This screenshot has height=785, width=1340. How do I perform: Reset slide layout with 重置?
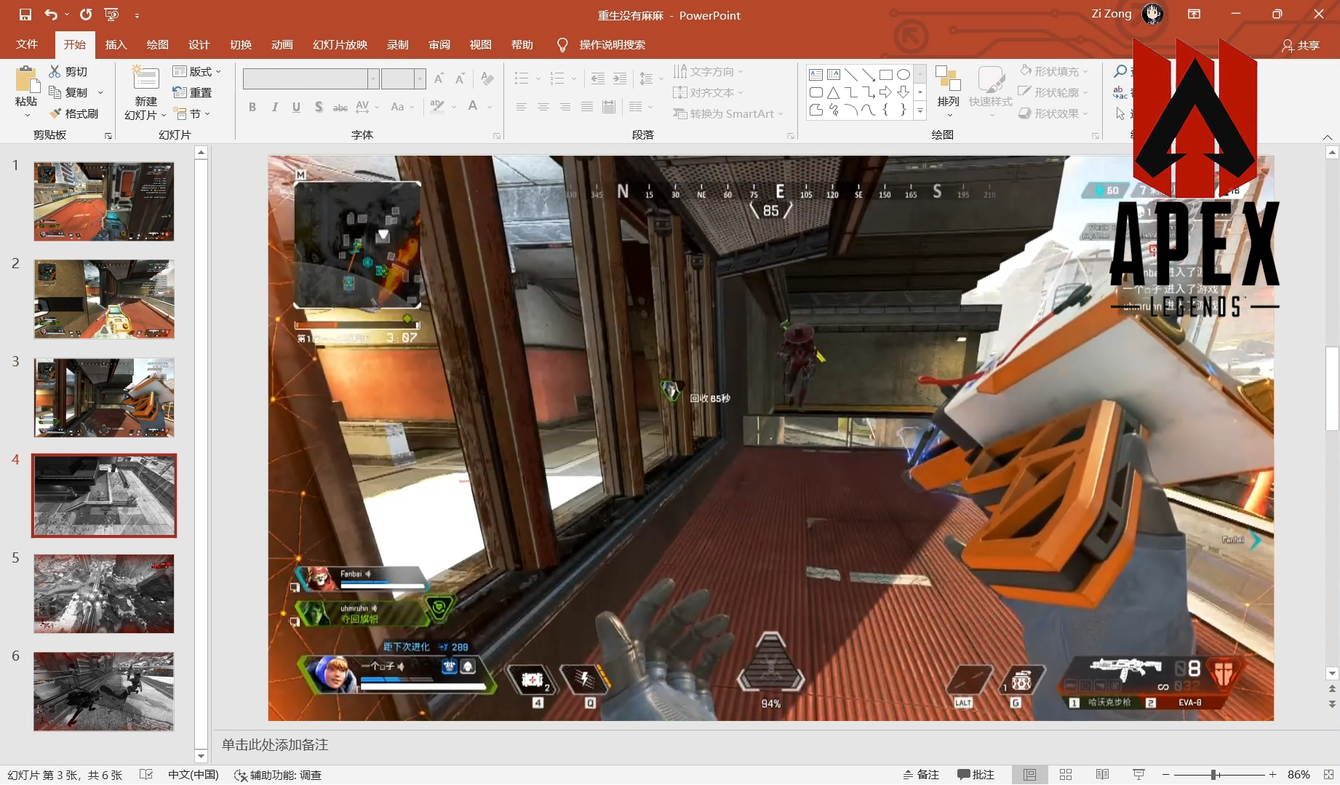point(192,92)
